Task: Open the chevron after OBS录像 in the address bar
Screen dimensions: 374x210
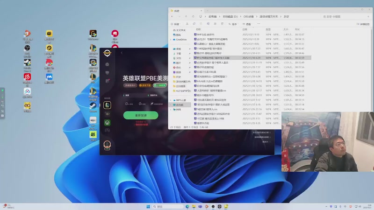Action: 256,17
